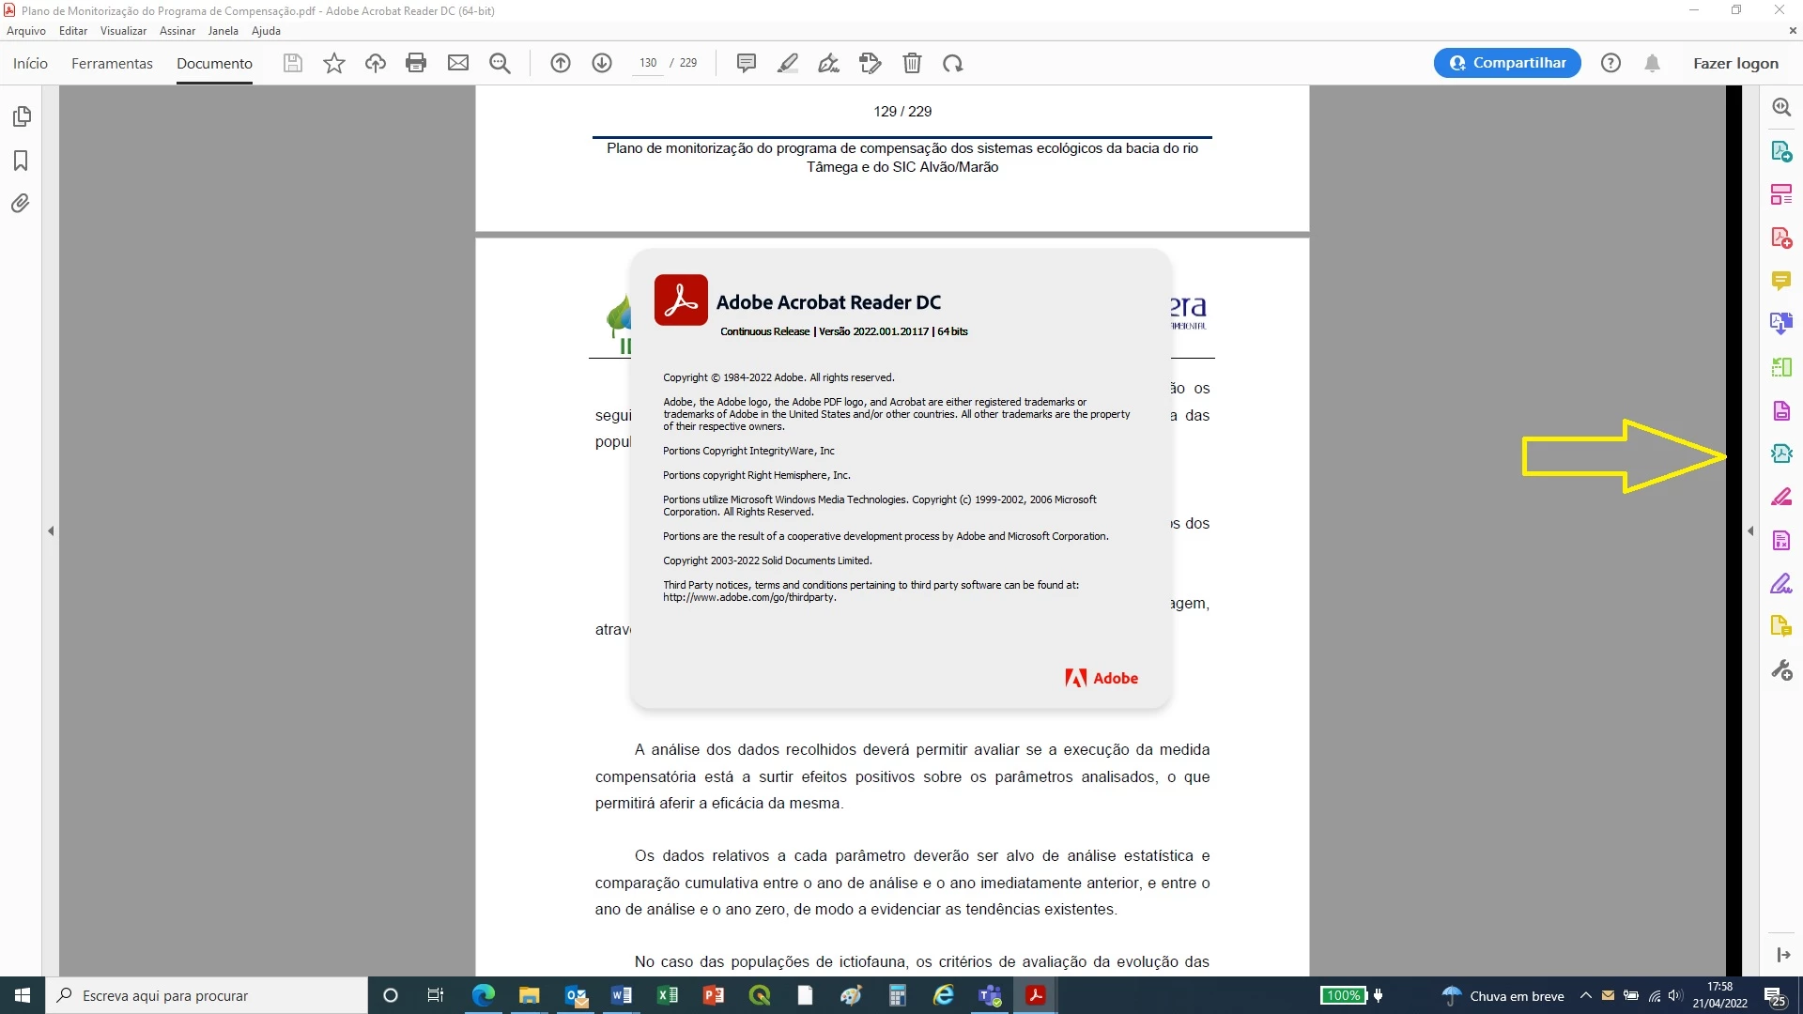Collapse the right tools pane arrow
The width and height of the screenshot is (1803, 1014).
(x=1750, y=531)
